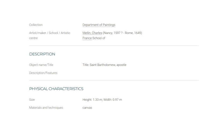
Task: Follow the France school link
Action: click(x=87, y=38)
